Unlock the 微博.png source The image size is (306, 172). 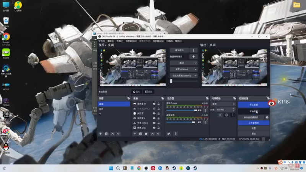[158, 128]
